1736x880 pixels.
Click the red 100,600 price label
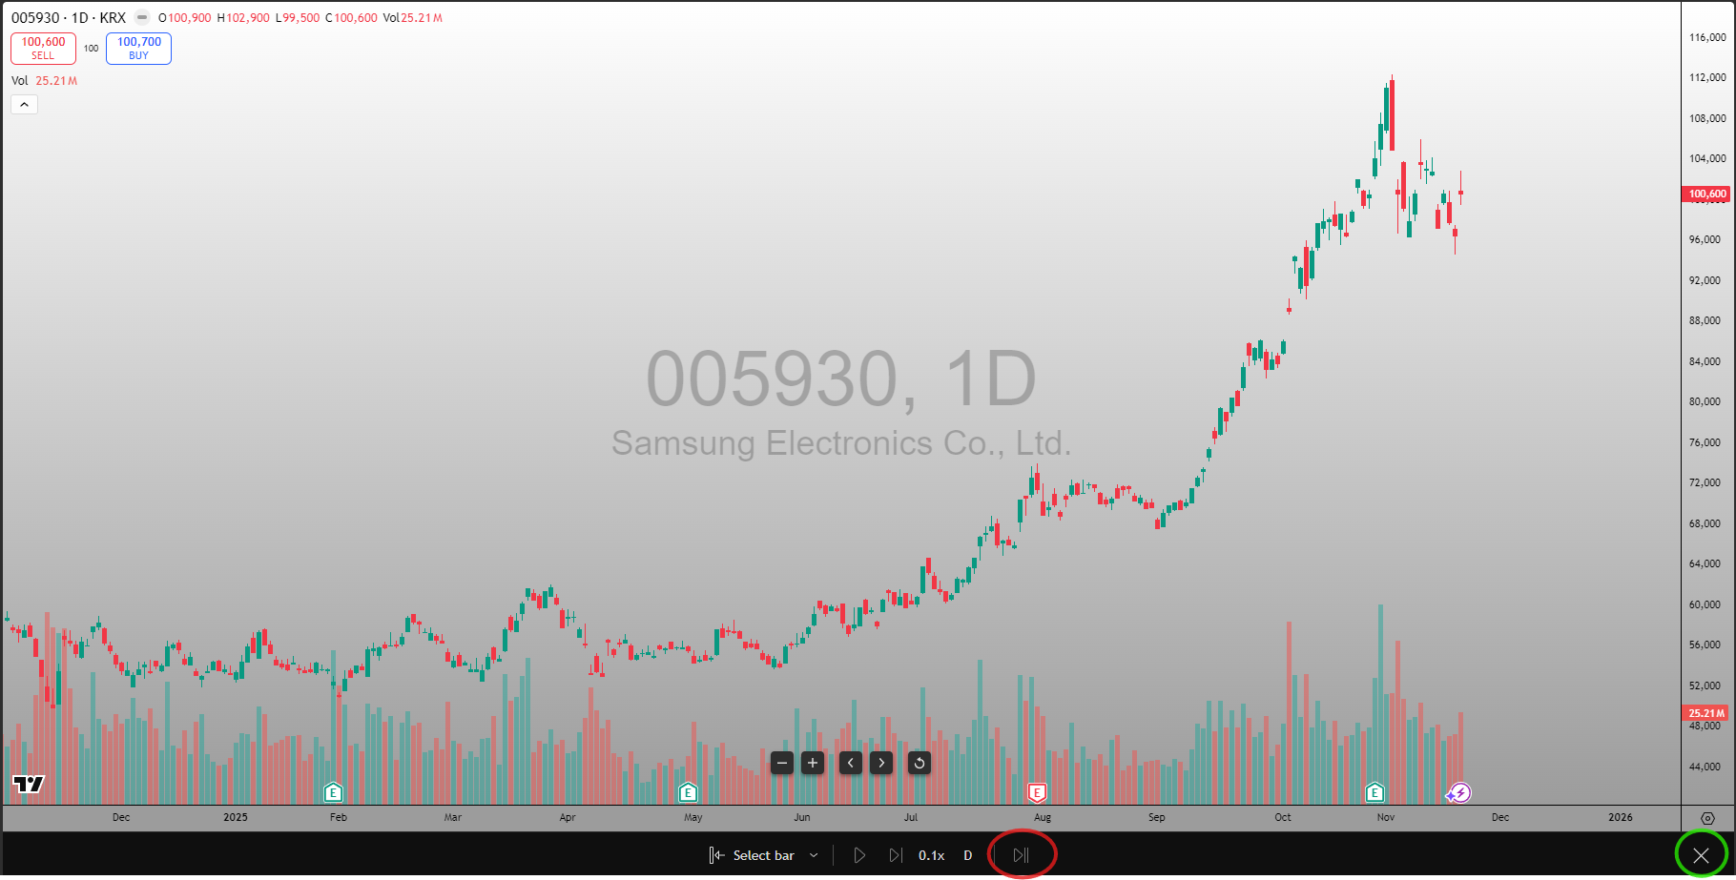[x=1706, y=194]
